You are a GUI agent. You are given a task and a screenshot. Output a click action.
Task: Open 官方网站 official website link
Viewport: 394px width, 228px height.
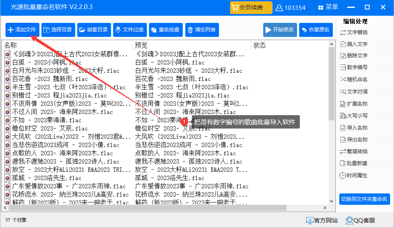pos(322,221)
